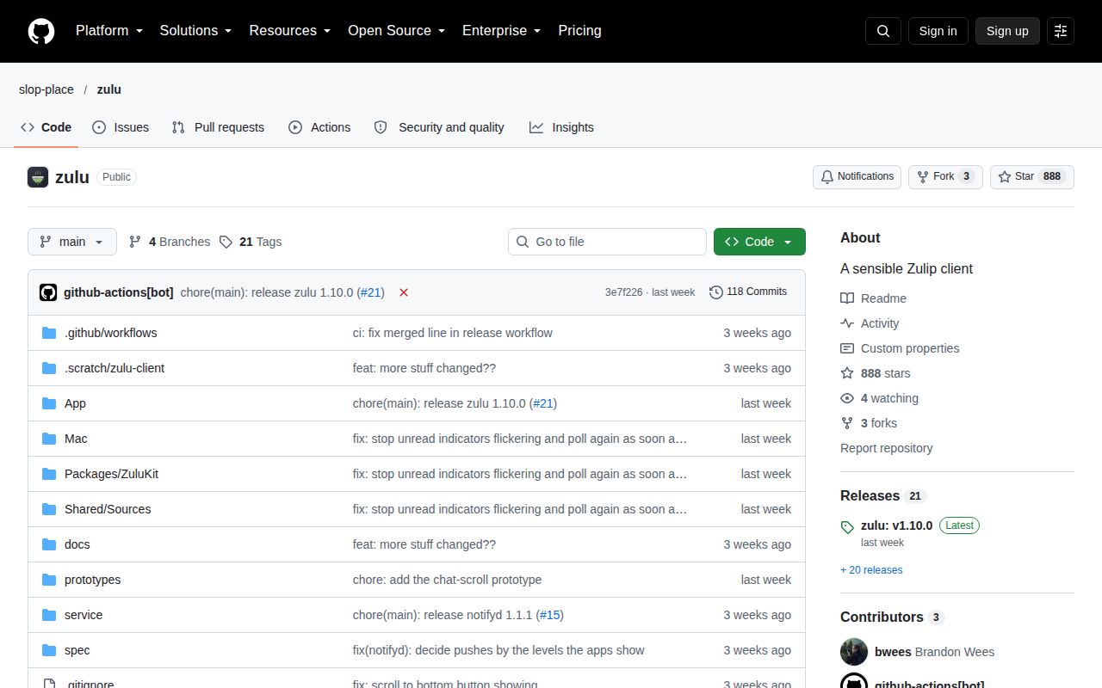
Task: Click the pulse icon beside Activity
Action: [847, 323]
